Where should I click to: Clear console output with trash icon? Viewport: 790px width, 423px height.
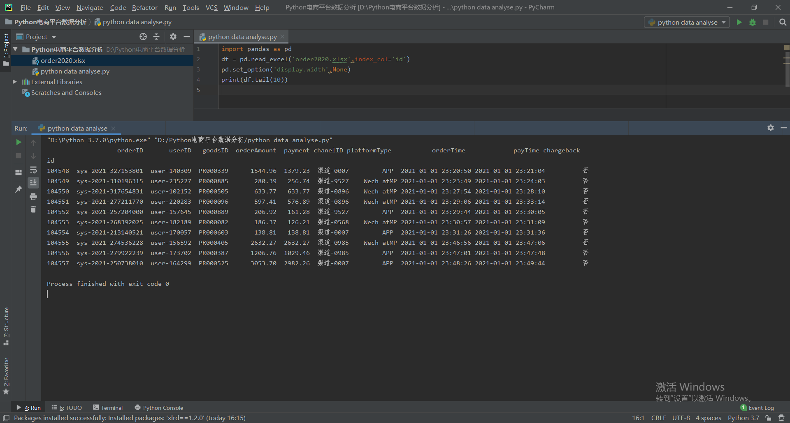pyautogui.click(x=33, y=209)
